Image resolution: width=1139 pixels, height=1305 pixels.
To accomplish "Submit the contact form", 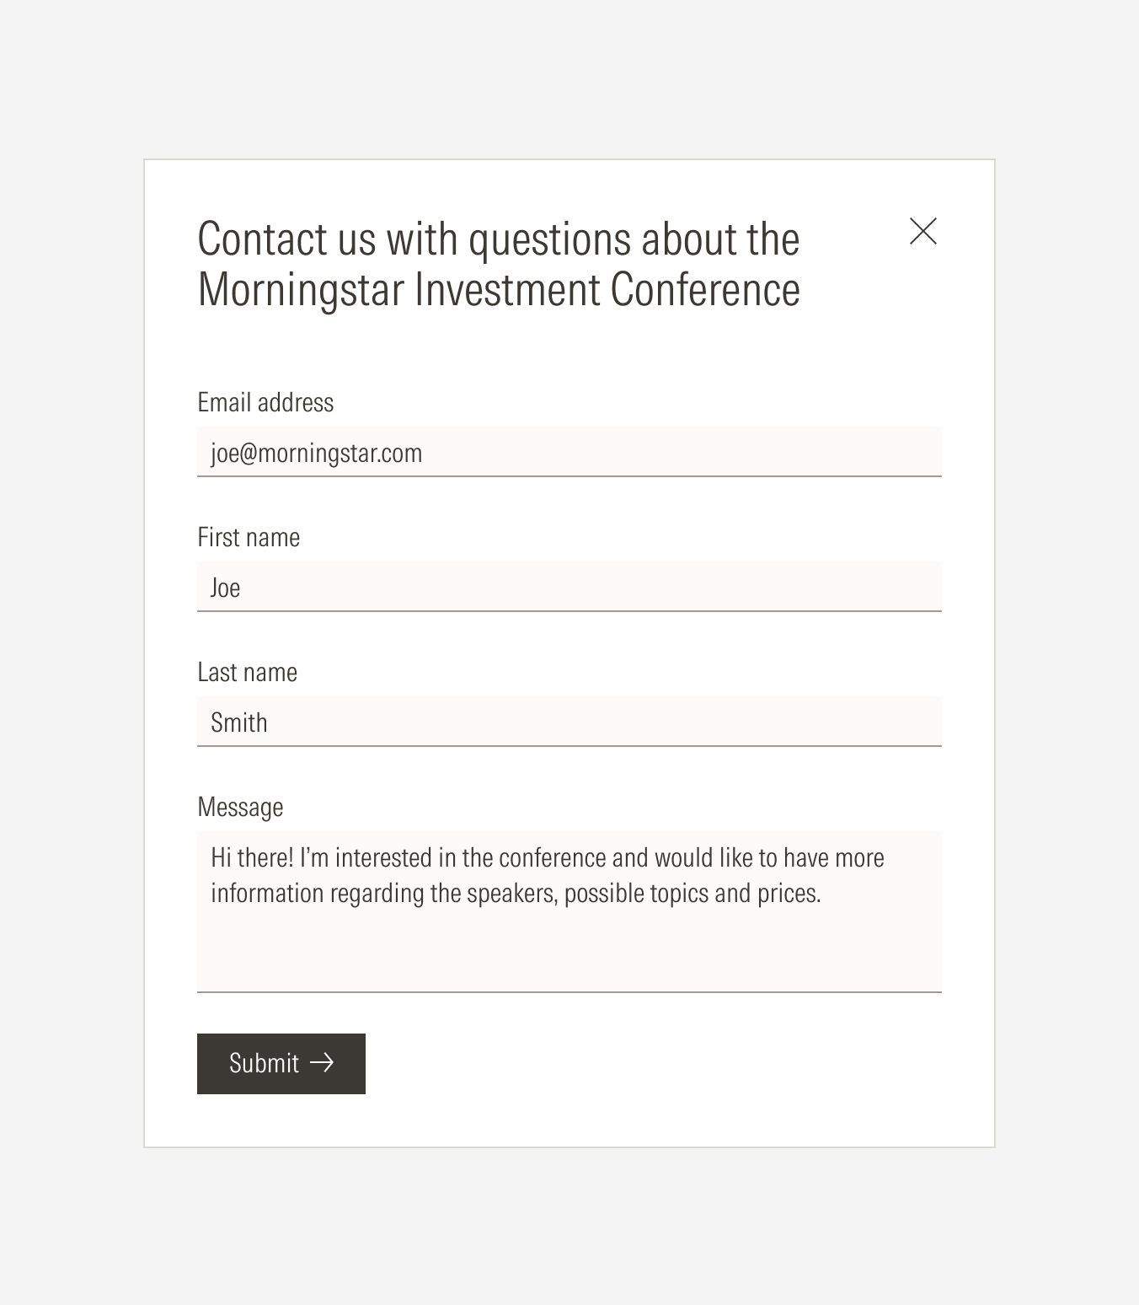I will tap(281, 1064).
